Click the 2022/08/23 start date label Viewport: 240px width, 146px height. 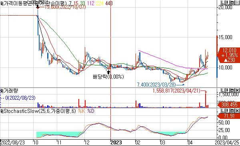click(12, 142)
